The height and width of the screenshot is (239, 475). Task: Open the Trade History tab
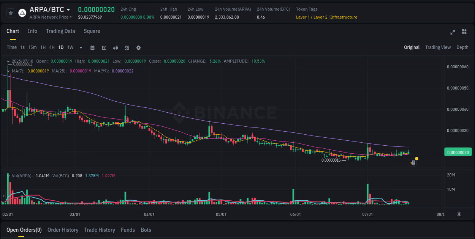(100, 230)
